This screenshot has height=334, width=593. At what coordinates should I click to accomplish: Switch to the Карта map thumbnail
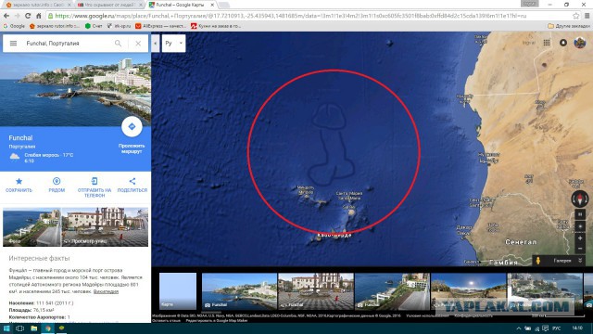click(x=178, y=290)
